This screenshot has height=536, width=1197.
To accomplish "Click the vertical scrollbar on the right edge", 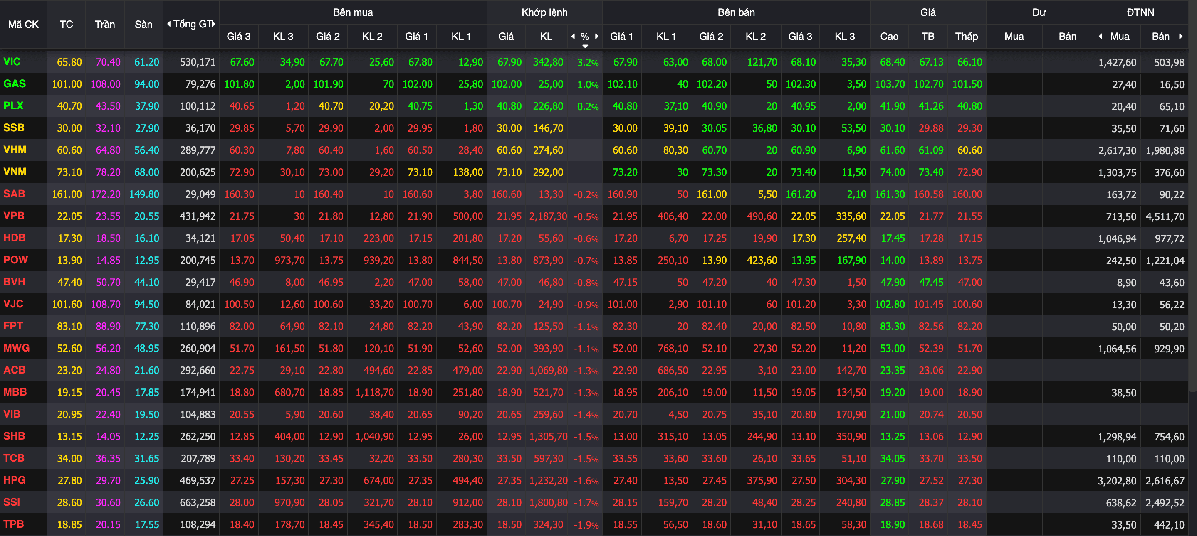I will pos(1192,195).
